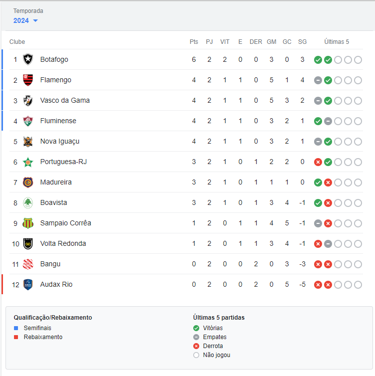Viewport: 375px width, 376px height.
Task: Click the Flamengo club crest
Action: coord(28,80)
